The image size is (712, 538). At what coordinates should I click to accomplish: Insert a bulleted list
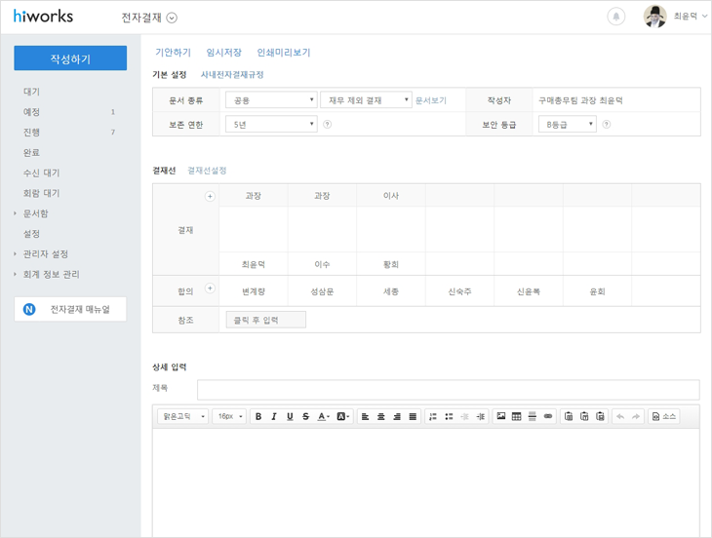tap(449, 416)
